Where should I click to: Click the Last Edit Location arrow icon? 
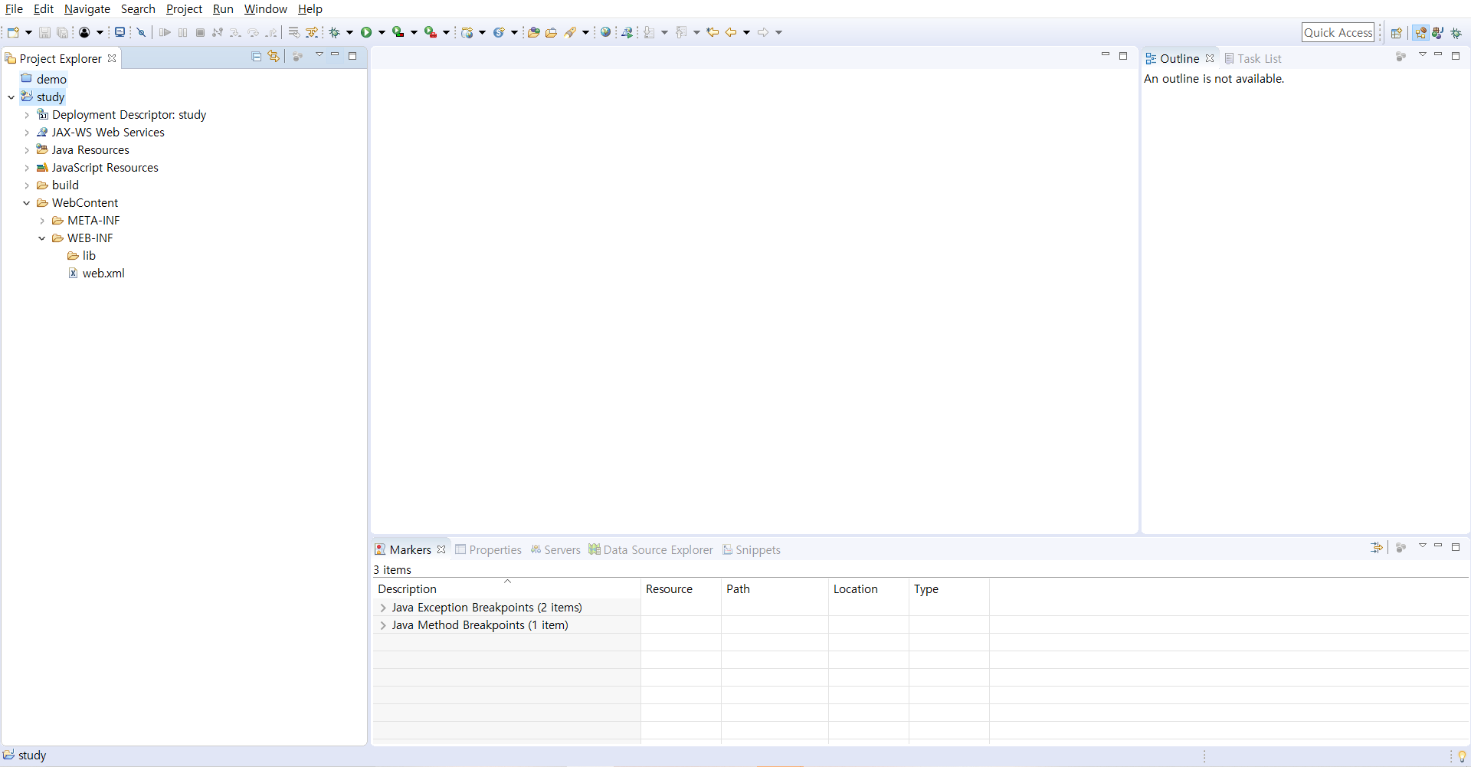tap(713, 32)
